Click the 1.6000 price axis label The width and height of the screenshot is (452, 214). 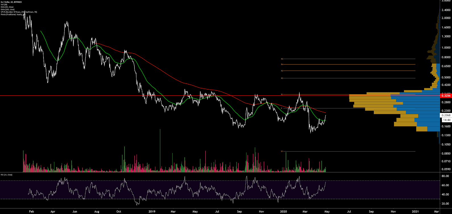click(x=446, y=28)
